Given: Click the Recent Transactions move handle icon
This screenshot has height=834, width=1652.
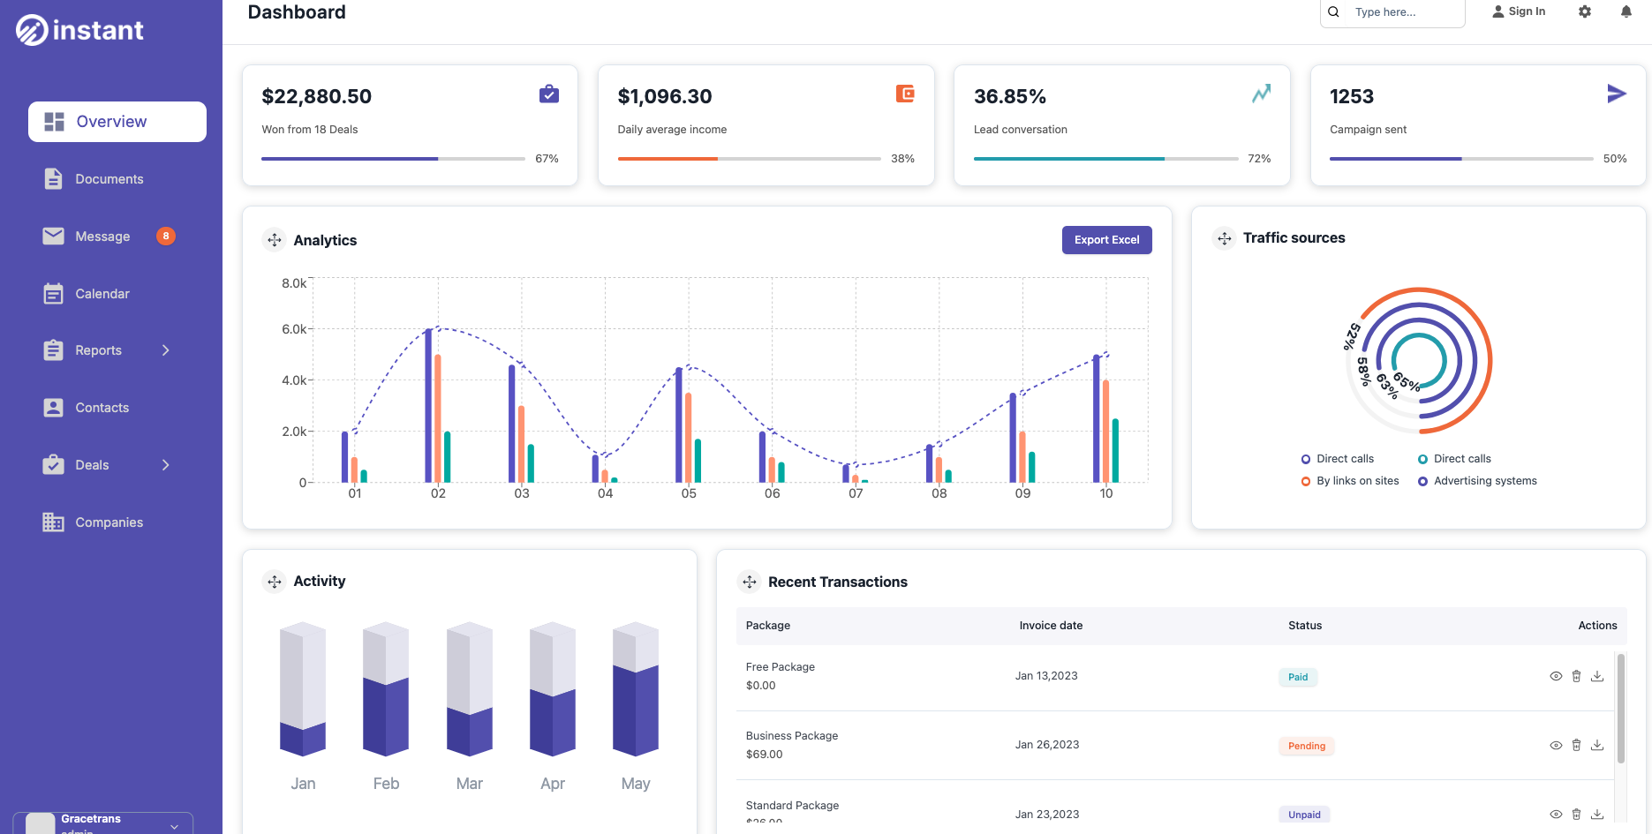Looking at the screenshot, I should tap(750, 582).
